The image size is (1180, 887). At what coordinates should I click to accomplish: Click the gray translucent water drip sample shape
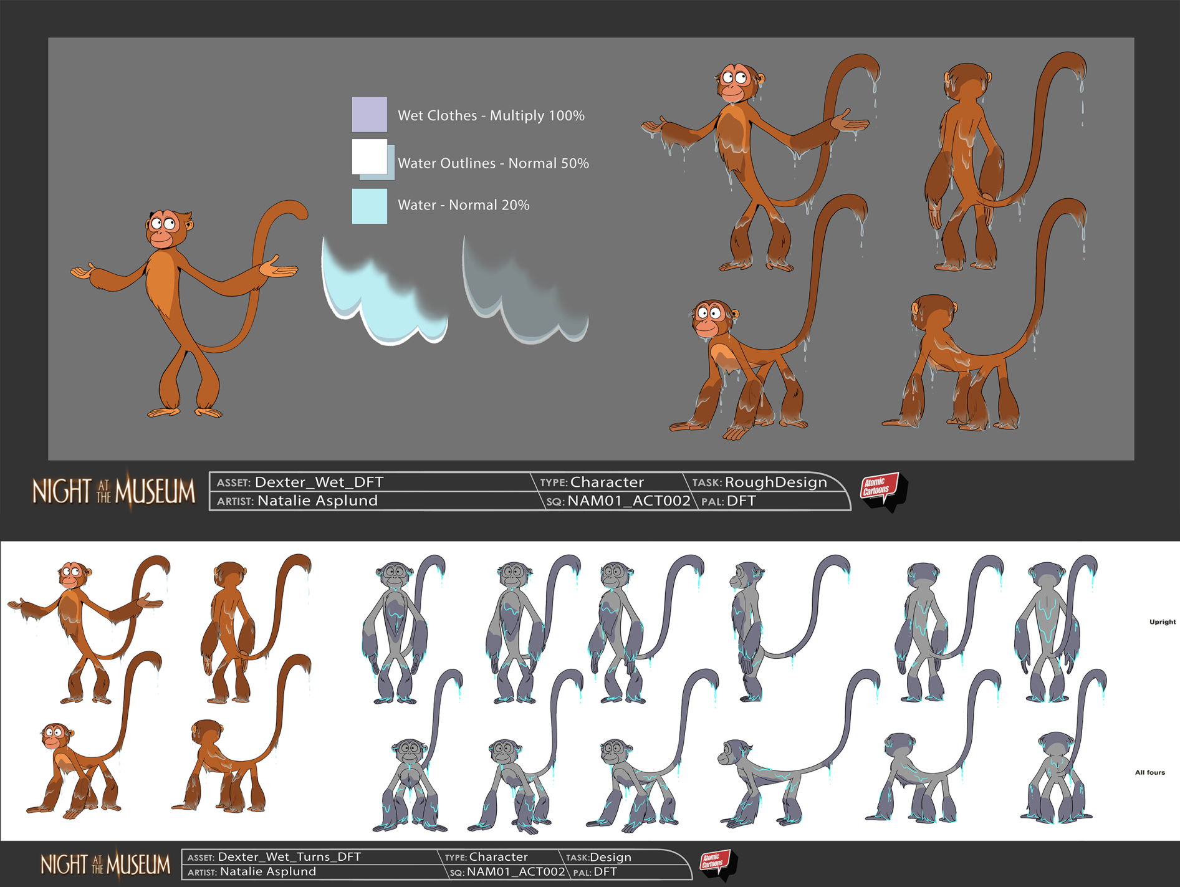pyautogui.click(x=524, y=290)
